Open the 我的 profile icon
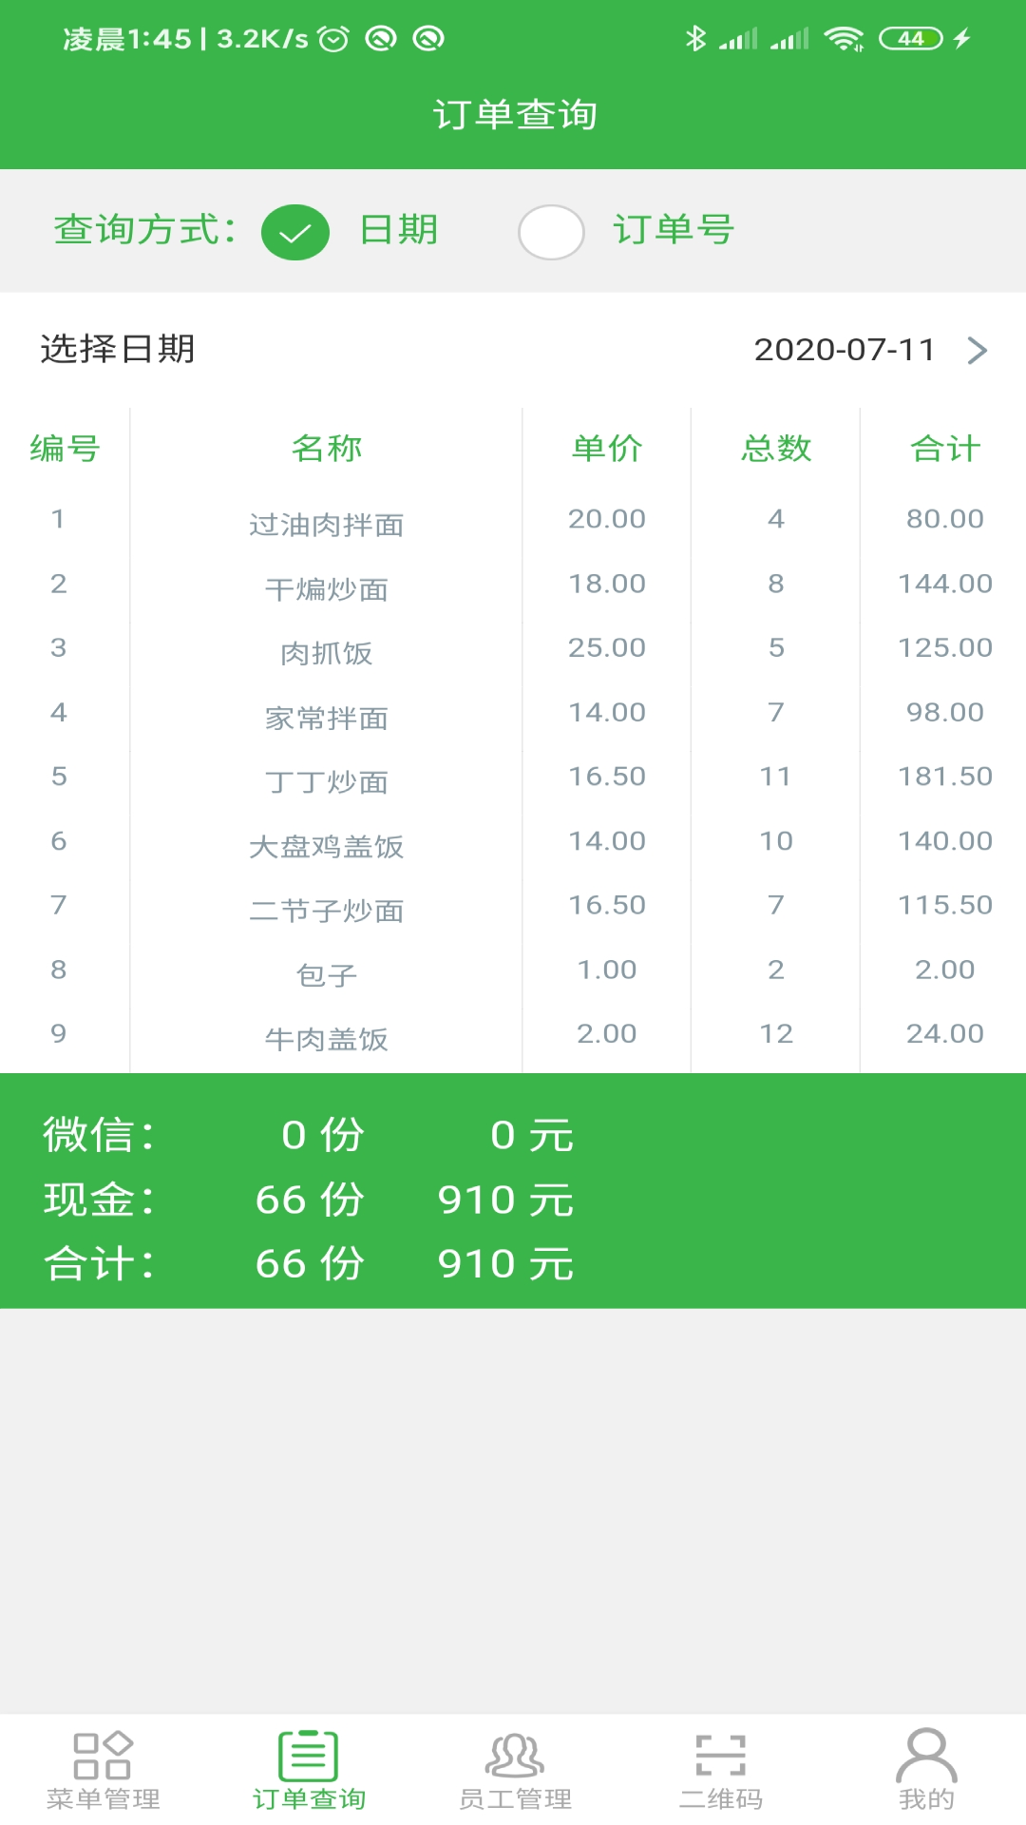The height and width of the screenshot is (1825, 1026). [x=926, y=1755]
